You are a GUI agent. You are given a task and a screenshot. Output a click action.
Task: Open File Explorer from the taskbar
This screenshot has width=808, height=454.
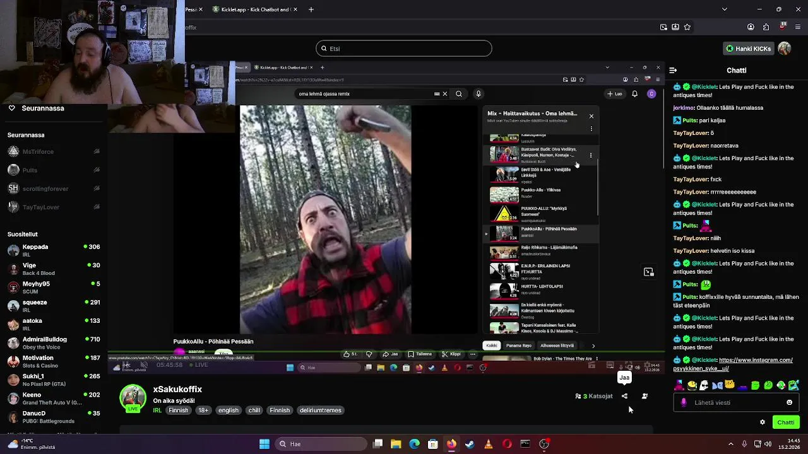click(x=396, y=444)
